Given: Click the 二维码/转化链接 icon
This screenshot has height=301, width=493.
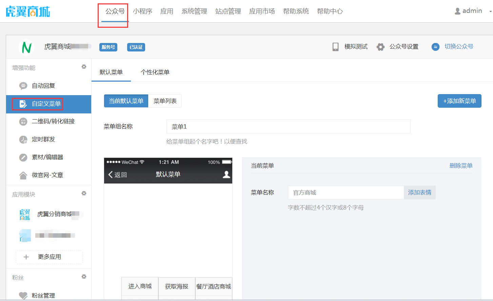Looking at the screenshot, I should (x=23, y=122).
